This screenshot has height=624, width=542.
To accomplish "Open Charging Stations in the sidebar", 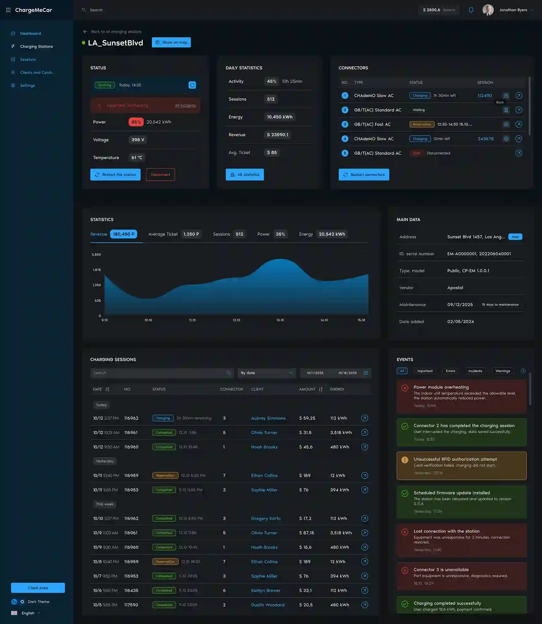I will tap(36, 46).
